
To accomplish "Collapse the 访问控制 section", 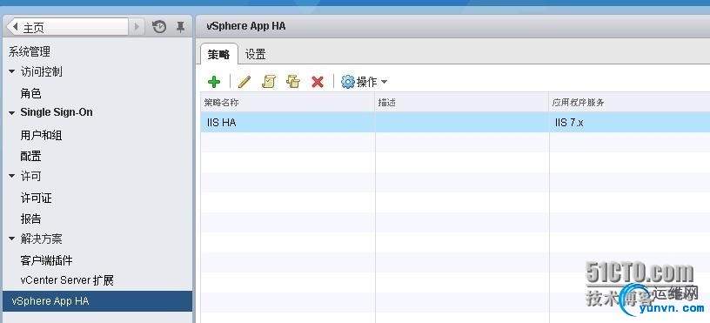I will [12, 71].
